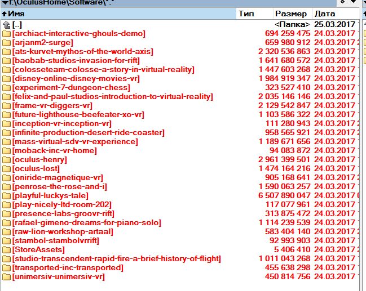
Task: Select folder name oculus-henry
Action: pyautogui.click(x=39, y=160)
